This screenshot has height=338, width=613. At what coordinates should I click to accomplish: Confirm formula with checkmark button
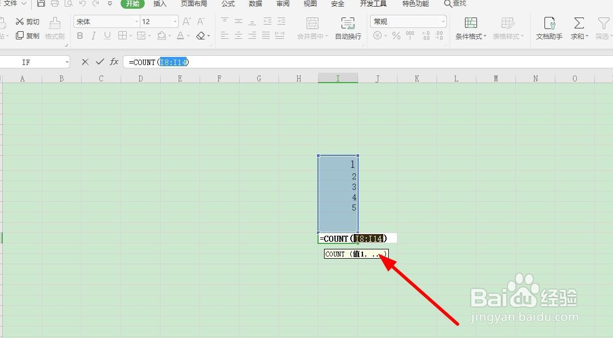[x=100, y=62]
